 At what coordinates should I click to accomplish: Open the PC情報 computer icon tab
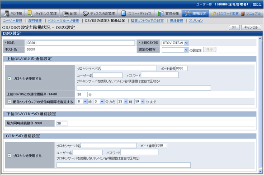pos(6,13)
